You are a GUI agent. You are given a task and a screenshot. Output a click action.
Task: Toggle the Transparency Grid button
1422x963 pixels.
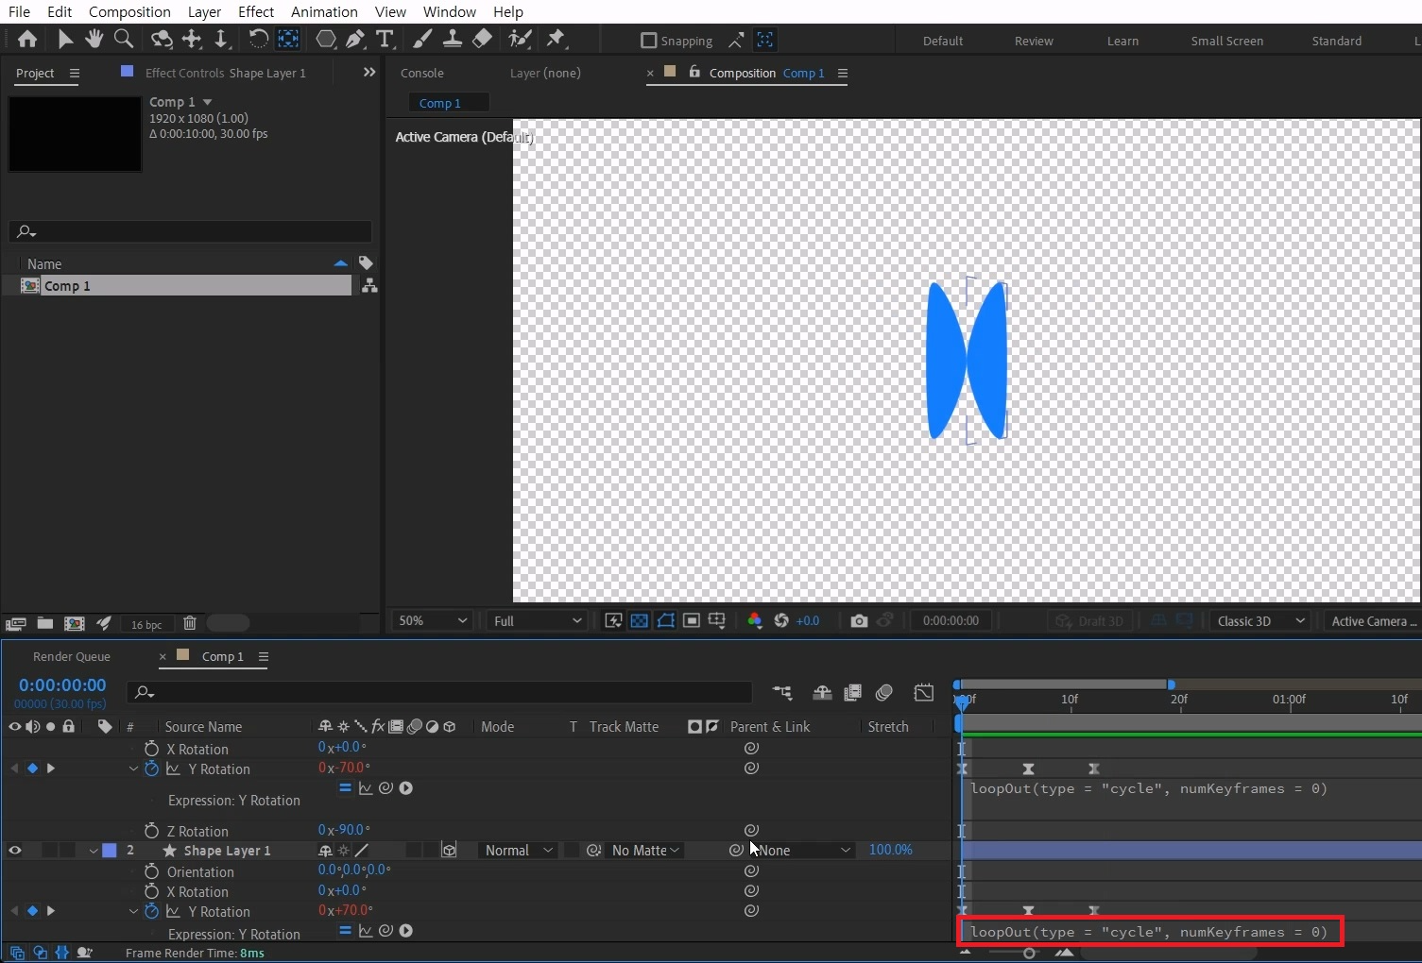[x=640, y=620]
